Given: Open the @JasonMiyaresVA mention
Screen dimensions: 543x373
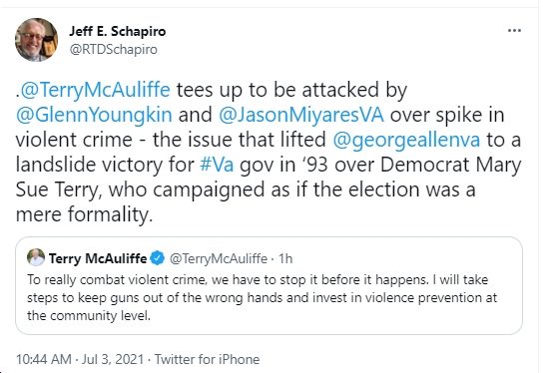Looking at the screenshot, I should click(x=300, y=115).
